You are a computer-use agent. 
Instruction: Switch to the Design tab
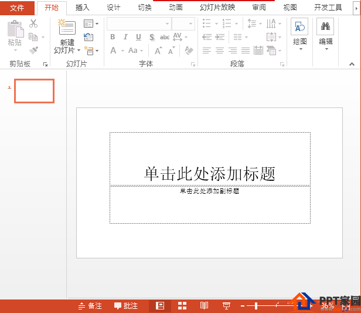tap(114, 8)
